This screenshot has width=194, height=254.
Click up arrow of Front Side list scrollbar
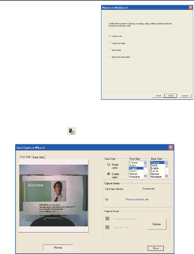pyautogui.click(x=145, y=163)
